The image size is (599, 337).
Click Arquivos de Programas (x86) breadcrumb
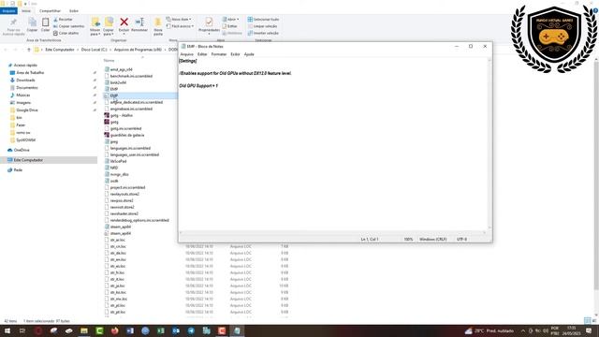[138, 50]
